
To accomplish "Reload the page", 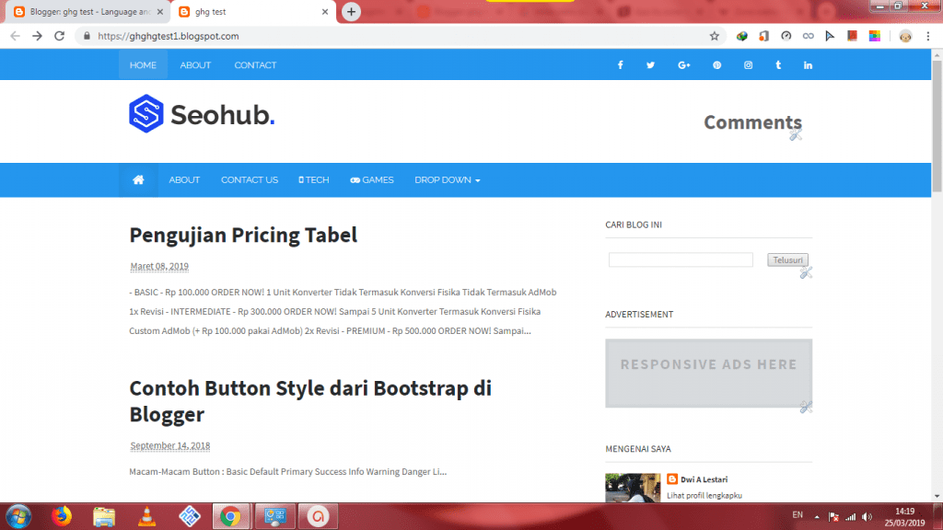I will click(59, 36).
